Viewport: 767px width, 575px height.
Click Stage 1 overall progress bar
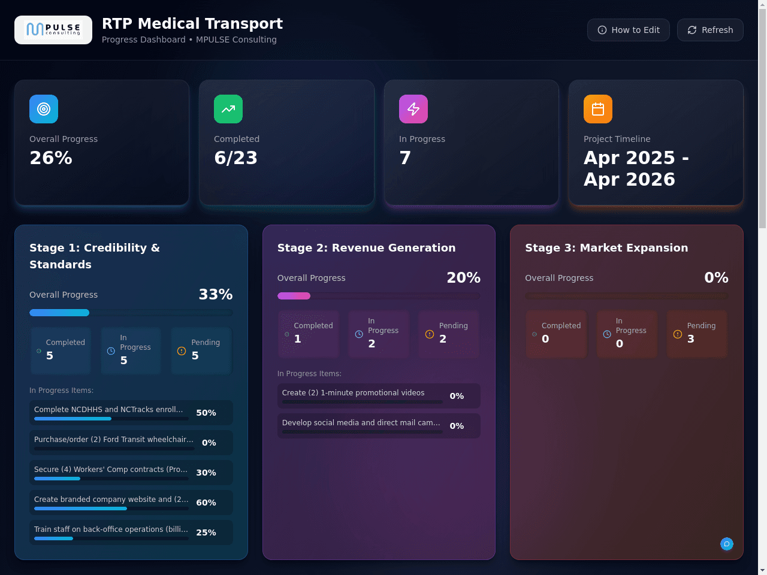pos(131,313)
